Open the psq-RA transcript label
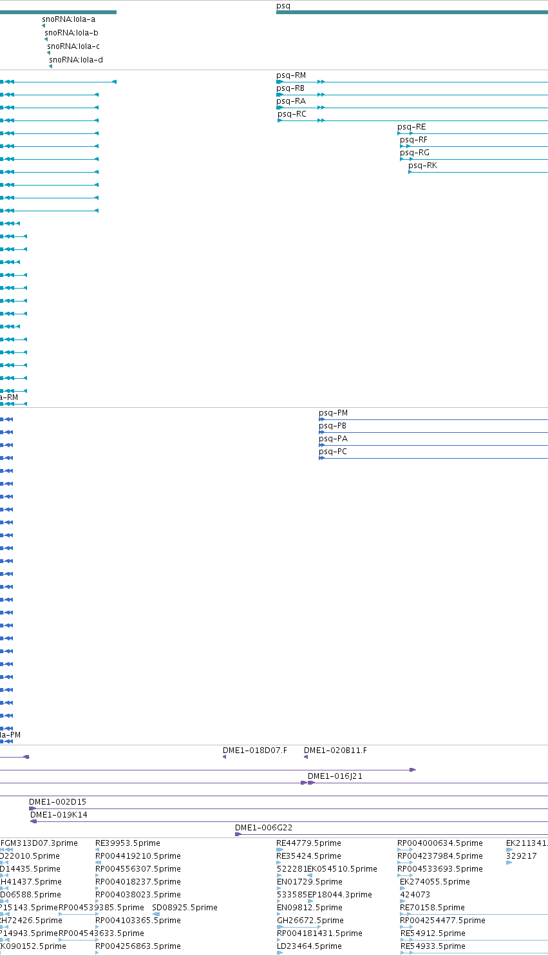548x956 pixels. 291,101
